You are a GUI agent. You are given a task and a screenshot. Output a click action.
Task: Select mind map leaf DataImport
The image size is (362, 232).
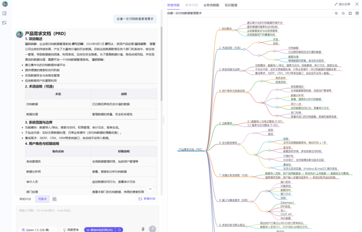coord(287,203)
